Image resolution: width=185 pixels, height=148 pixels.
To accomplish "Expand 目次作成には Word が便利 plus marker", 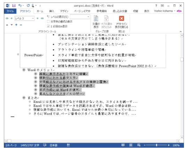I will tap(36, 90).
